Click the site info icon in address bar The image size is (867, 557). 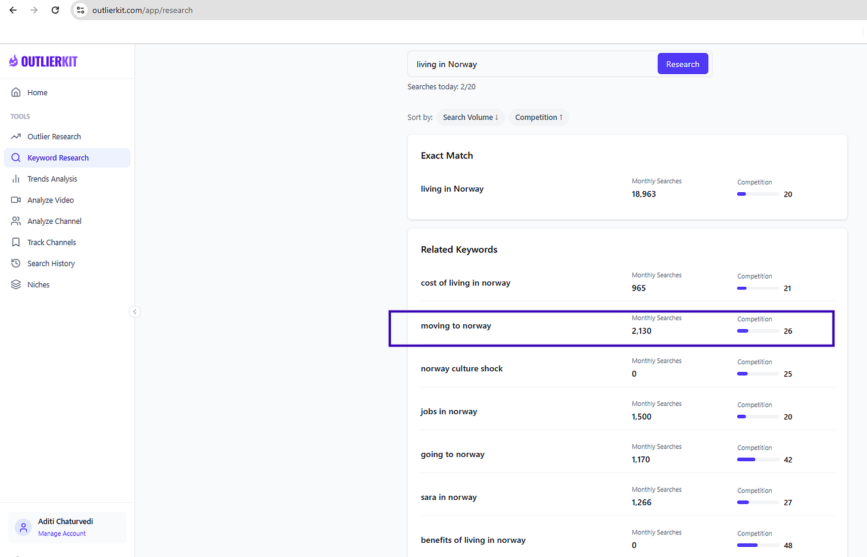(x=80, y=10)
